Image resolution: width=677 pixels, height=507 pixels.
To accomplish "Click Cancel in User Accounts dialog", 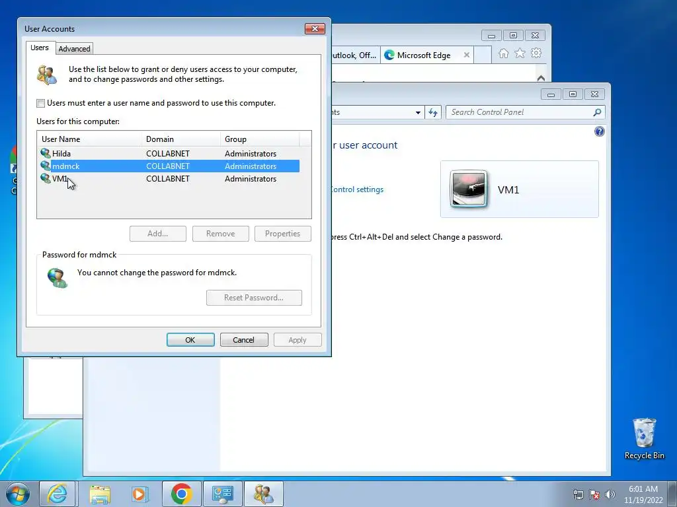I will point(244,340).
